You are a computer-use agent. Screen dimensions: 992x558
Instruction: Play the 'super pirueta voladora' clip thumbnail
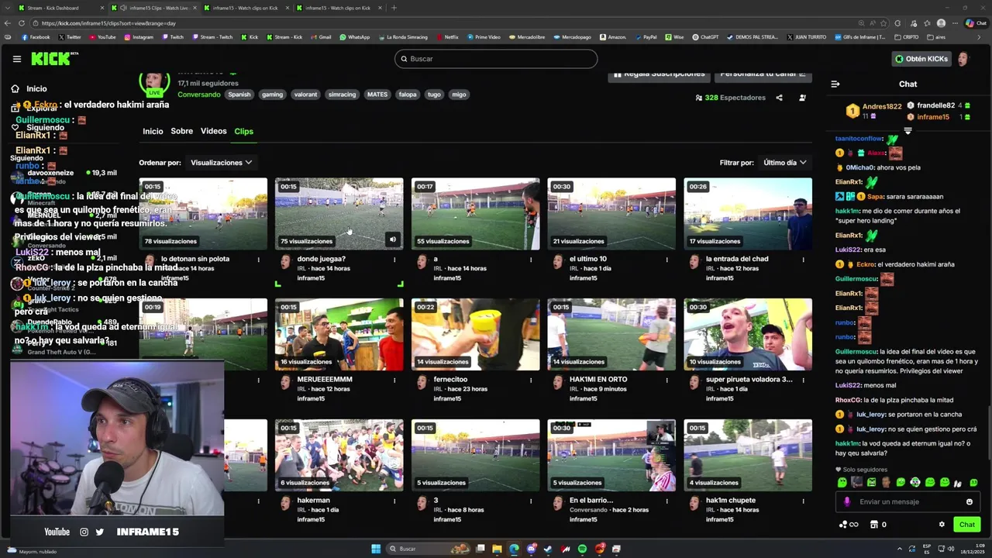(748, 334)
